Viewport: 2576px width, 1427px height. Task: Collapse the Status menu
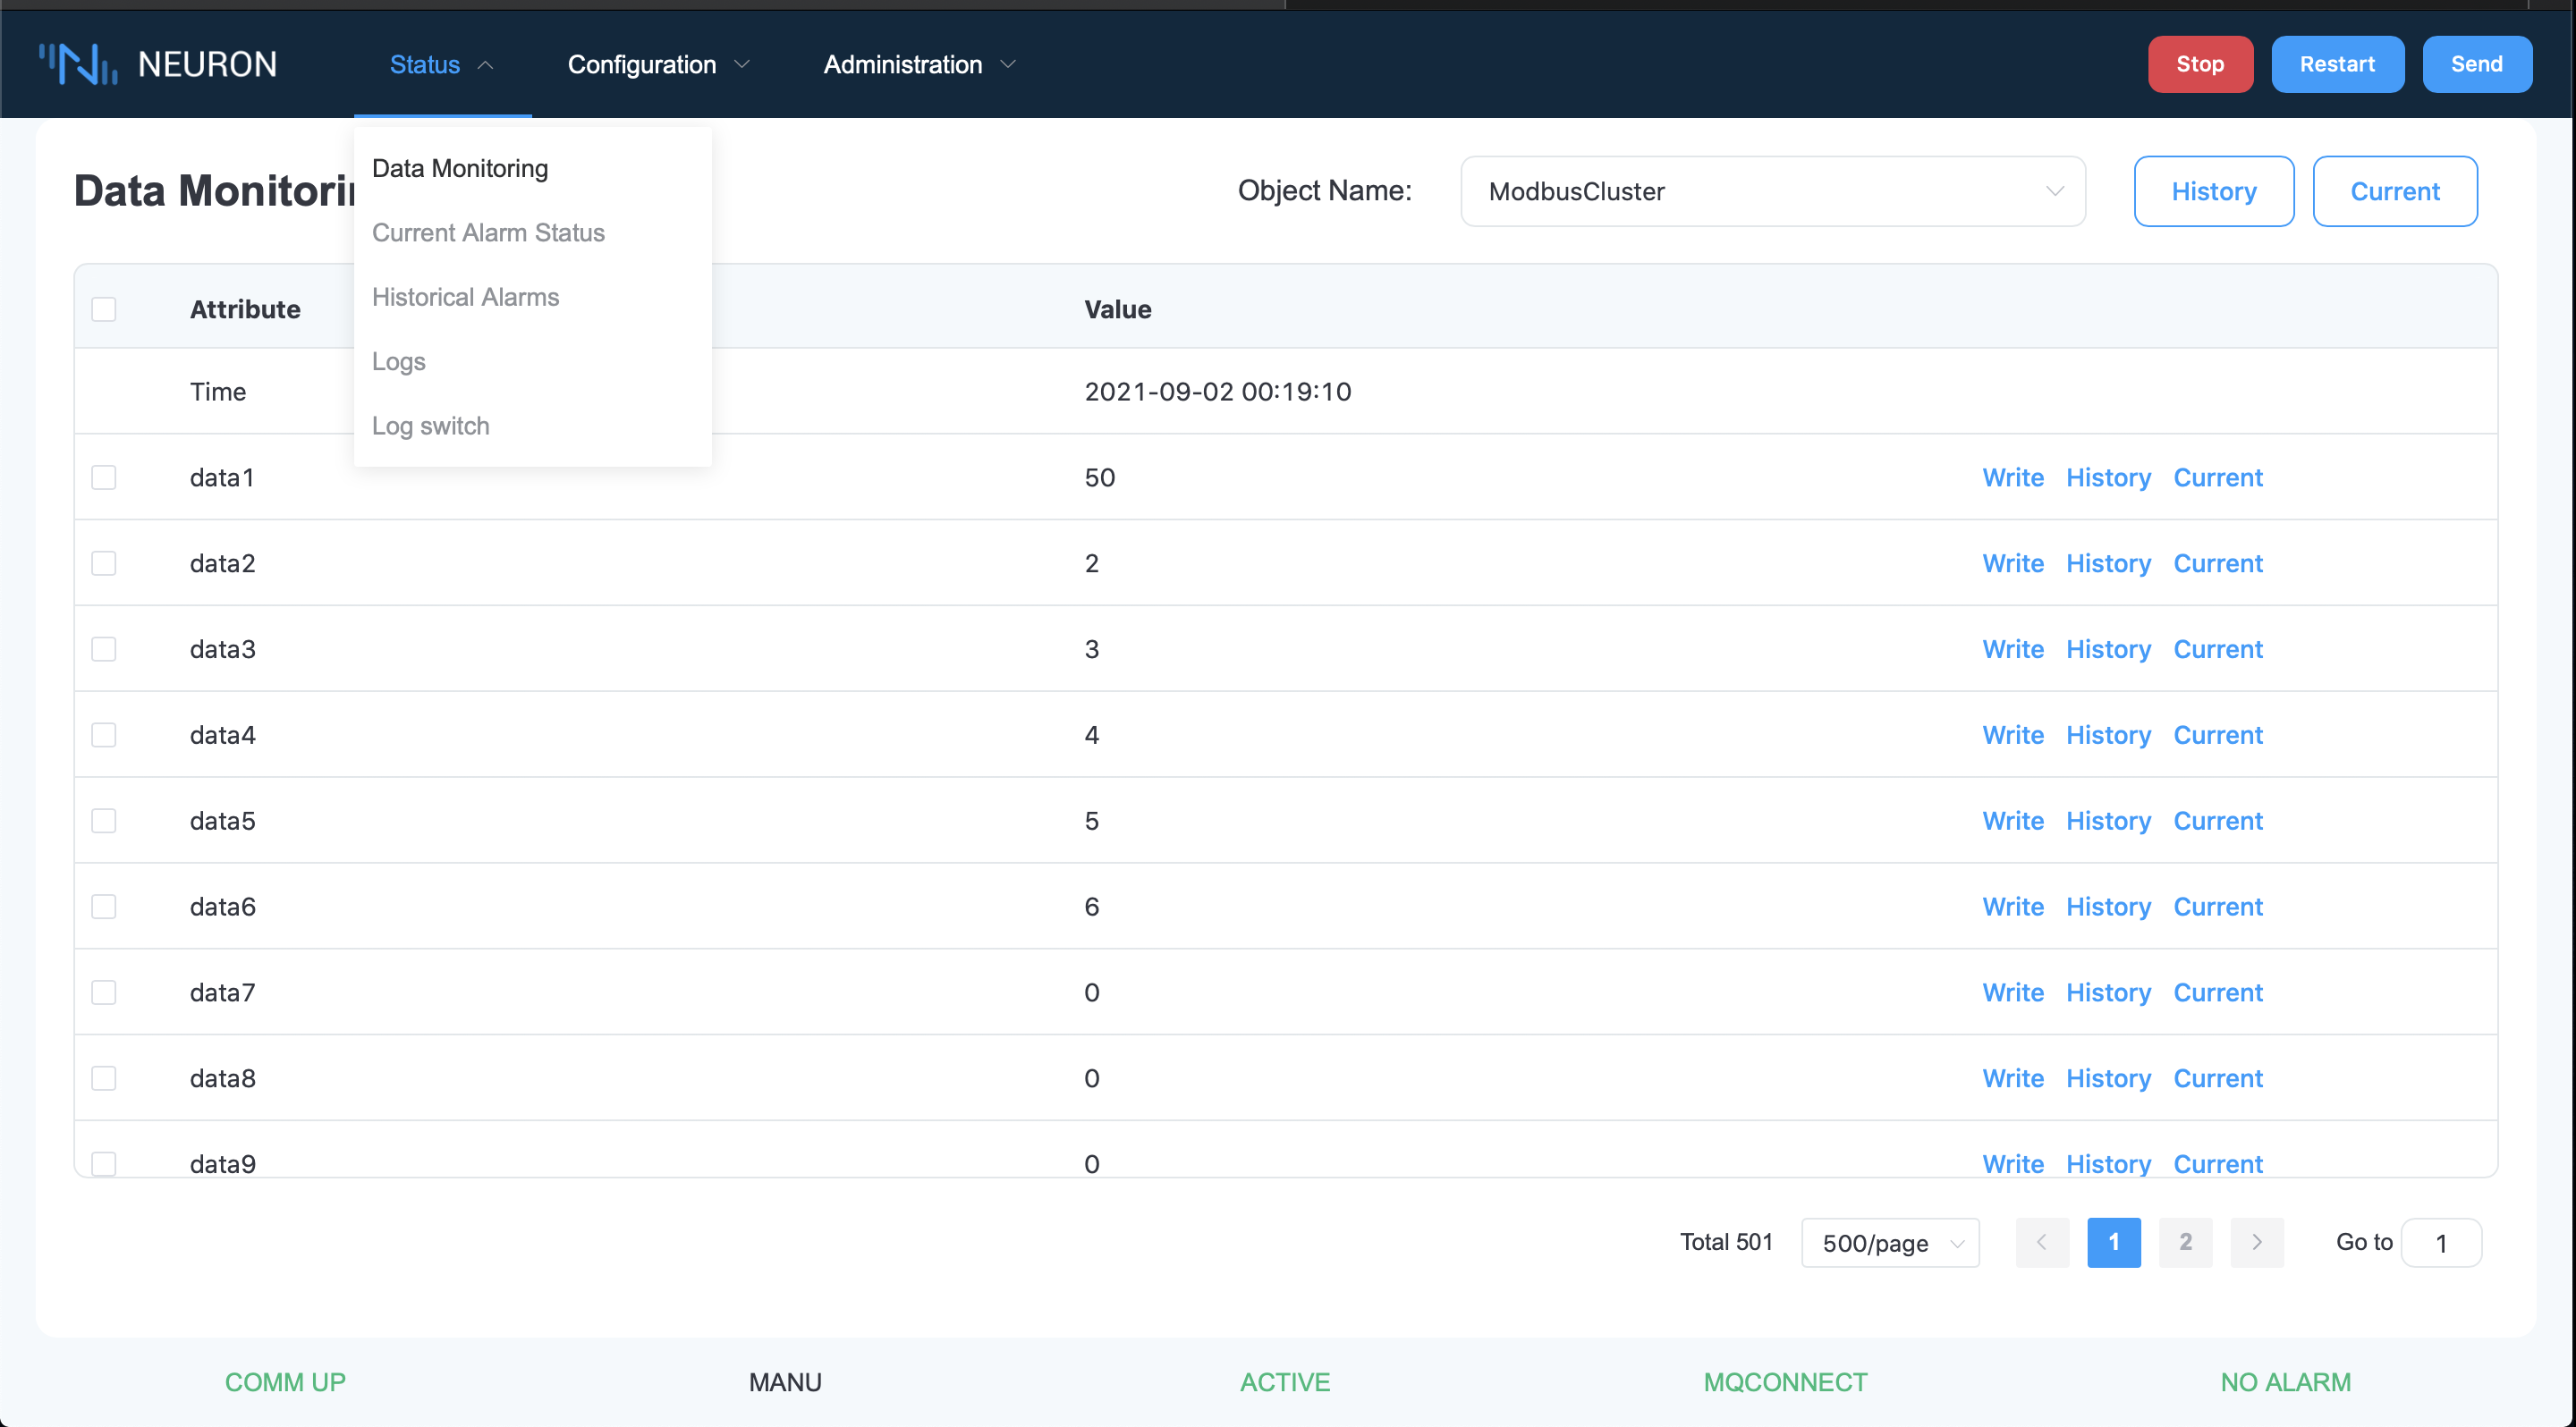[x=442, y=65]
